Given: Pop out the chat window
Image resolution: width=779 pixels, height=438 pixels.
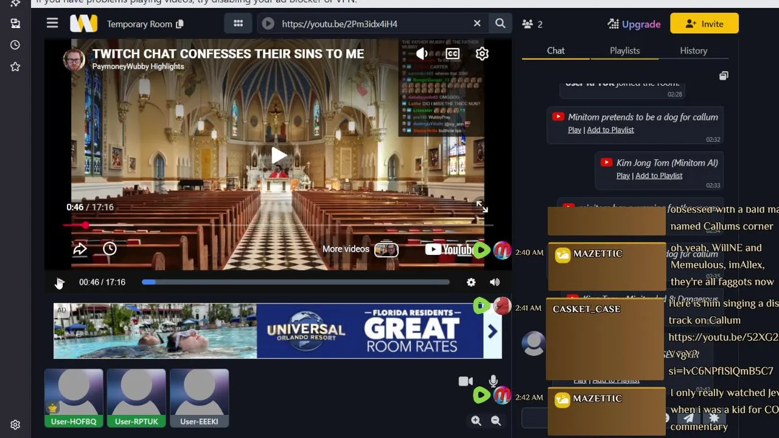Looking at the screenshot, I should [724, 75].
